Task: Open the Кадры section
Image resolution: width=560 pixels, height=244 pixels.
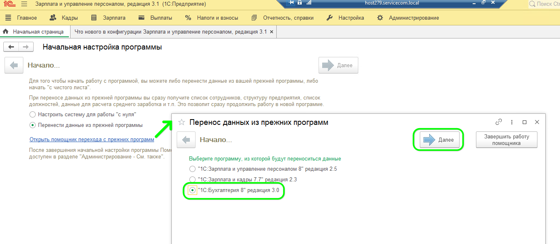Action: click(x=64, y=18)
